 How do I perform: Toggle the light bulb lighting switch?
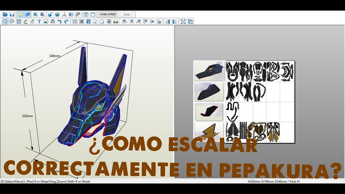(x=20, y=14)
